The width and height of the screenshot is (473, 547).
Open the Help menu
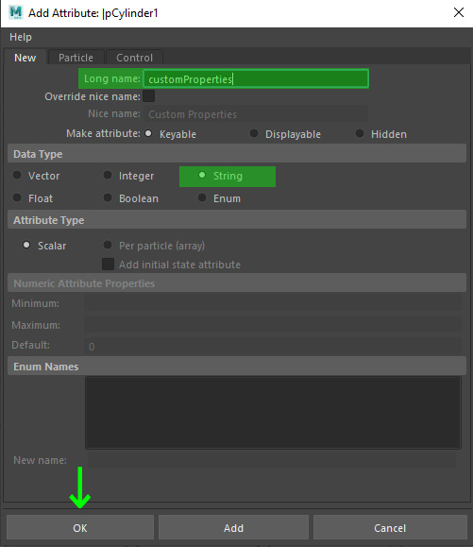click(21, 37)
